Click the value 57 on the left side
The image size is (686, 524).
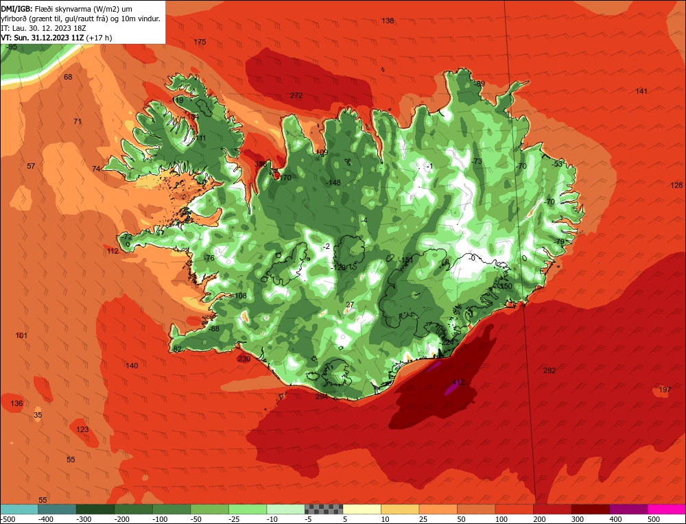coord(31,166)
